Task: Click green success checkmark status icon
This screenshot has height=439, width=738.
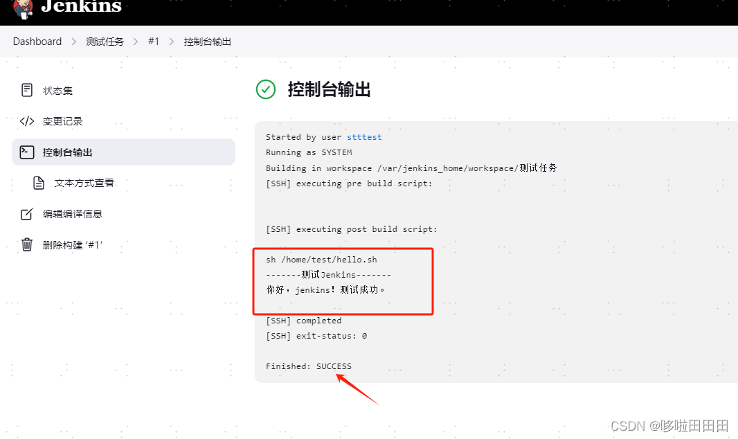Action: click(x=266, y=89)
